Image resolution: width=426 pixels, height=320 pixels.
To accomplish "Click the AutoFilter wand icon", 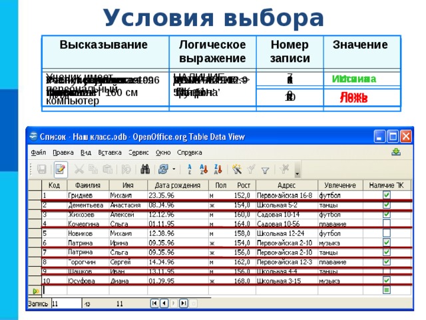I will [237, 169].
